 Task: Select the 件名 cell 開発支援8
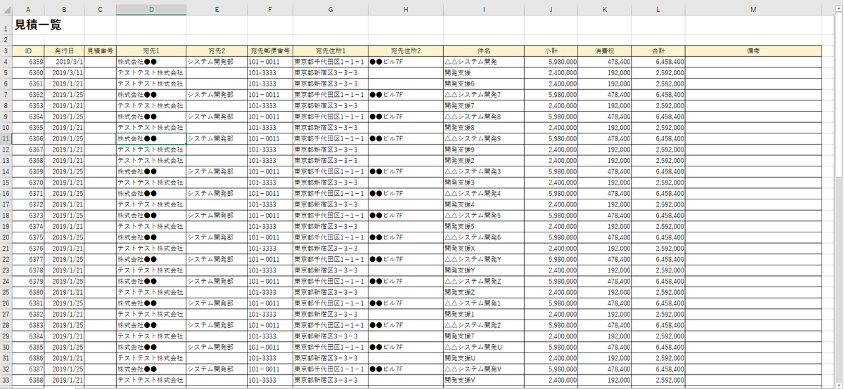click(484, 128)
